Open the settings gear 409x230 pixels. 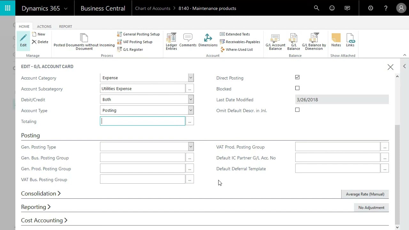371,8
